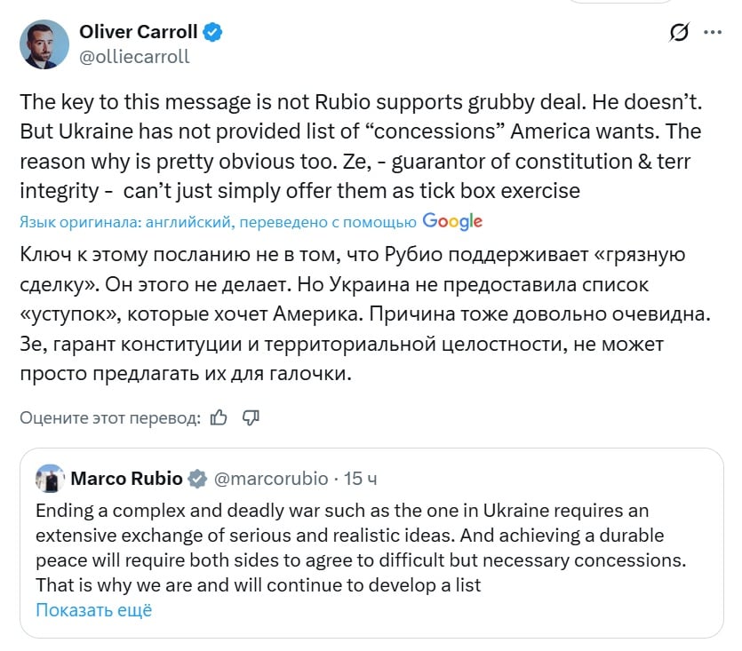Open quoted tweet via 15 ч timestamp
The height and width of the screenshot is (651, 742).
point(360,479)
